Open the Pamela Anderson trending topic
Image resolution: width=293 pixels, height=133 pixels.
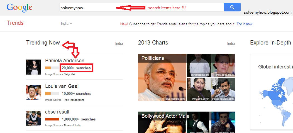click(x=65, y=61)
